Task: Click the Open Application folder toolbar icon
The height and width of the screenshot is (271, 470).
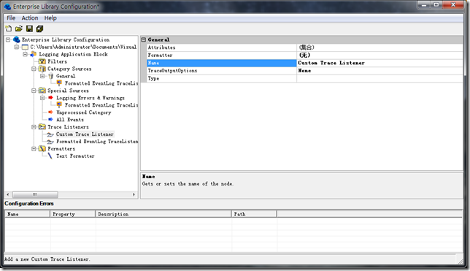Action: point(18,28)
